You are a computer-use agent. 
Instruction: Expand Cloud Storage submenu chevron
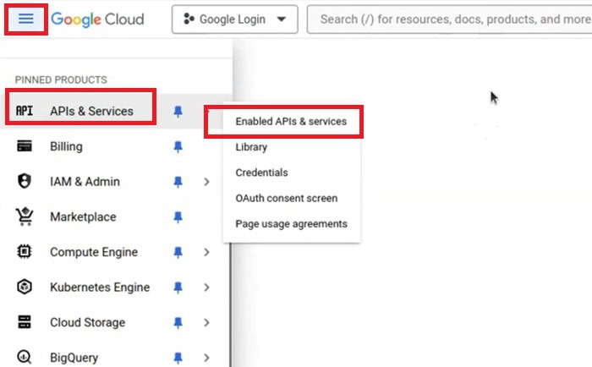click(206, 322)
